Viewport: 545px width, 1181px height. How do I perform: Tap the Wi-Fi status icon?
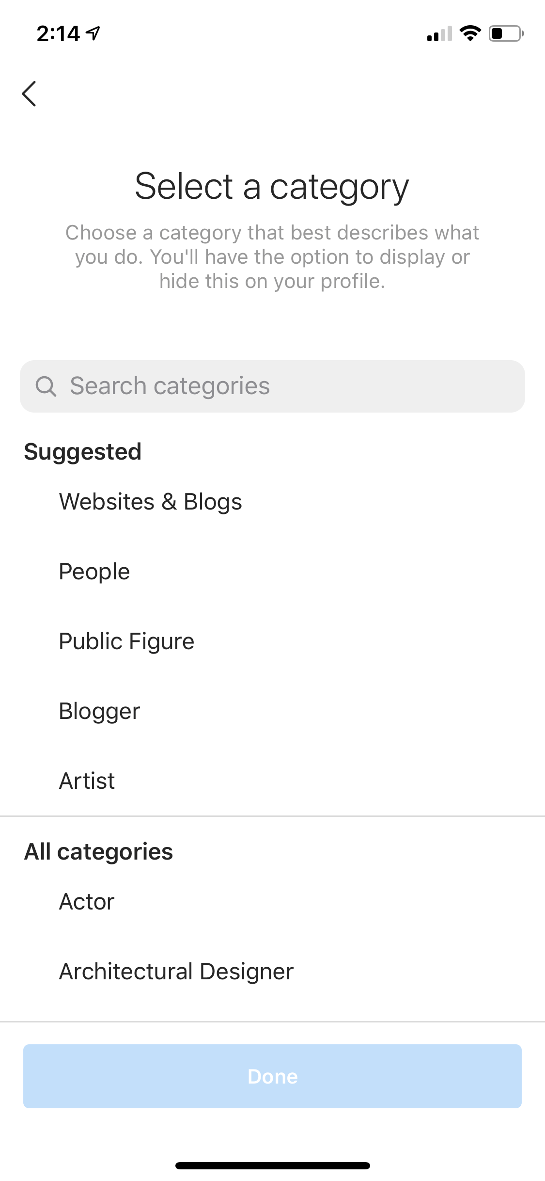click(469, 33)
